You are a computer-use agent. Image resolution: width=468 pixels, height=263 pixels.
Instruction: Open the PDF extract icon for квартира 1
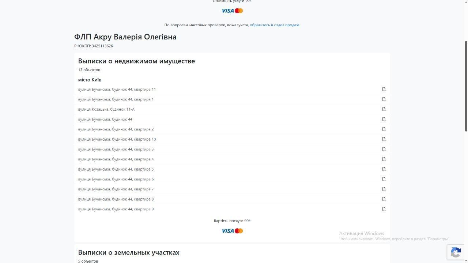(x=384, y=99)
